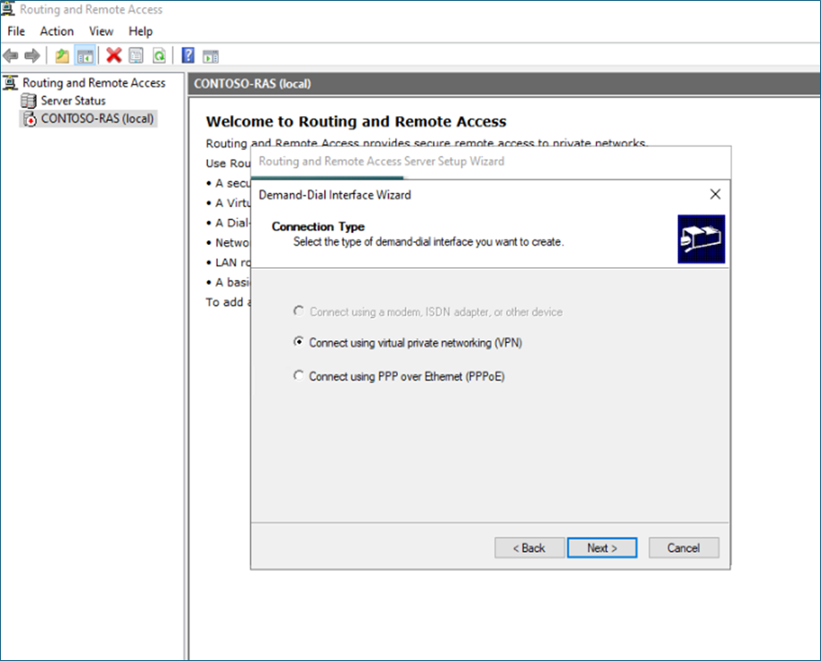Click the Back button in the wizard

point(529,548)
